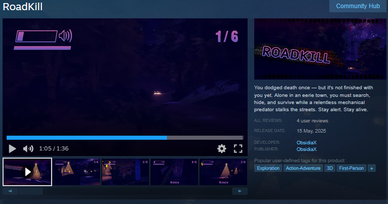Image resolution: width=388 pixels, height=204 pixels.
Task: Seek in the blue video progress bar
Action: click(x=125, y=138)
